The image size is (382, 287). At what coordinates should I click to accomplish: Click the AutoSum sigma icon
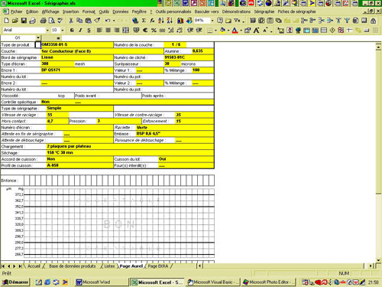click(144, 21)
